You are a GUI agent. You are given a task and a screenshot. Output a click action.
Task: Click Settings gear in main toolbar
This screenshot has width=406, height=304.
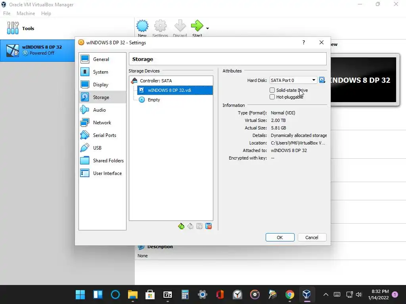click(160, 28)
